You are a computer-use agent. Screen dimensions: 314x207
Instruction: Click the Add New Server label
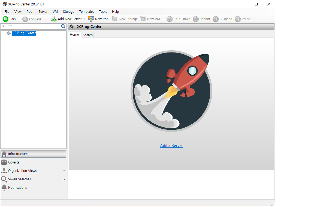(x=70, y=19)
